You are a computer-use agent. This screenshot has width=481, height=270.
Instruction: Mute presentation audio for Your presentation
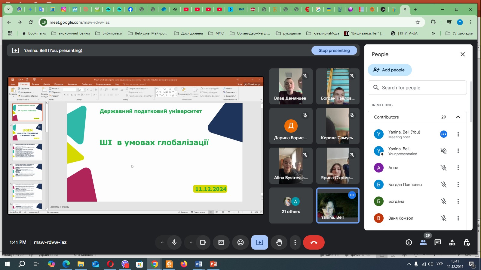444,151
